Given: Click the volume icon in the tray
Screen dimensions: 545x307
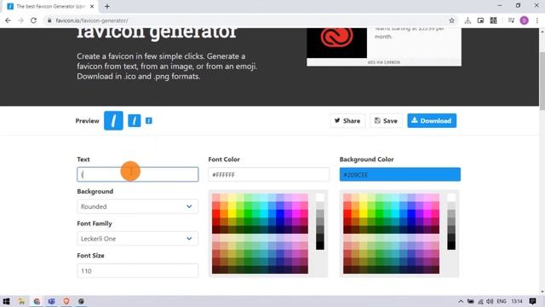Looking at the screenshot, I should tap(490, 301).
